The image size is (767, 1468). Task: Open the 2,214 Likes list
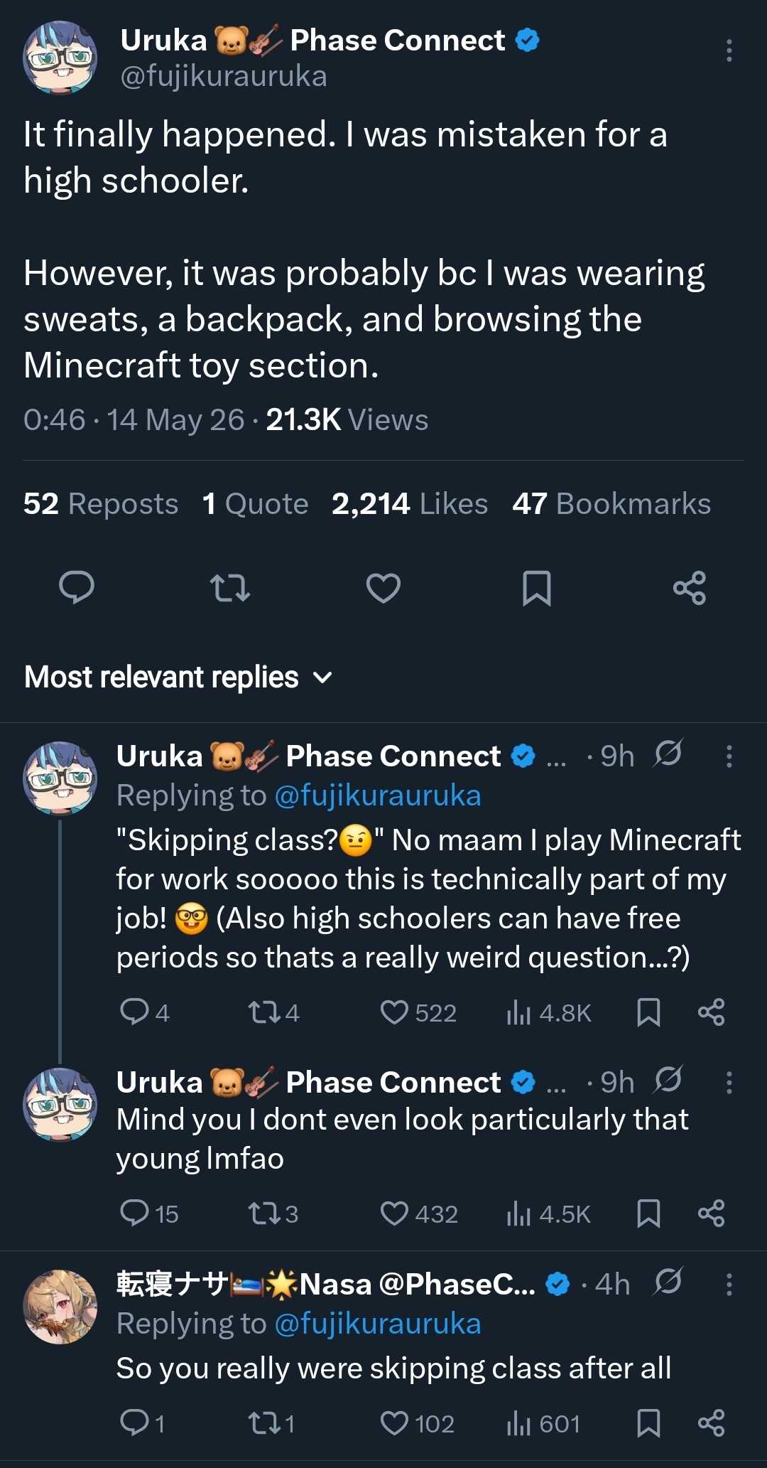click(410, 504)
